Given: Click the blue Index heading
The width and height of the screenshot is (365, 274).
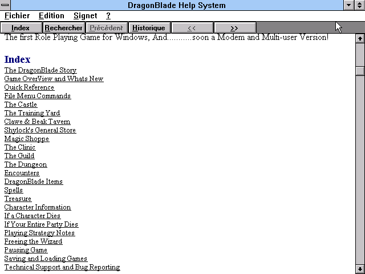Looking at the screenshot, I should coord(17,59).
